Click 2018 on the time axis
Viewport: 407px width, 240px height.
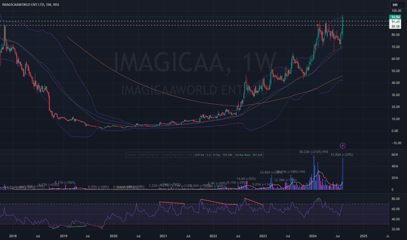click(x=13, y=236)
